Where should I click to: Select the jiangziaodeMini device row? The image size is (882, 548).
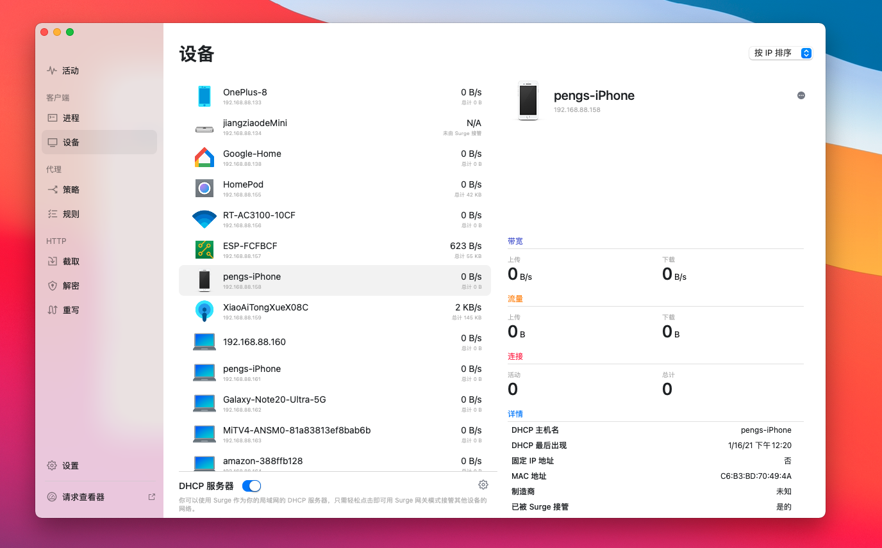(x=335, y=127)
